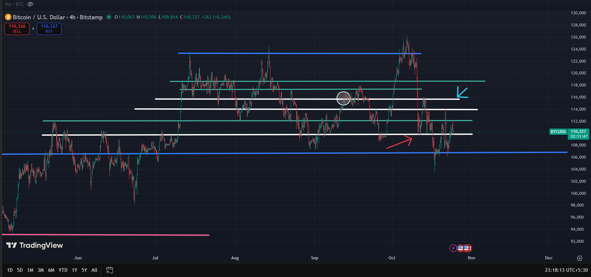Click the 110,327 BUY button

49,29
